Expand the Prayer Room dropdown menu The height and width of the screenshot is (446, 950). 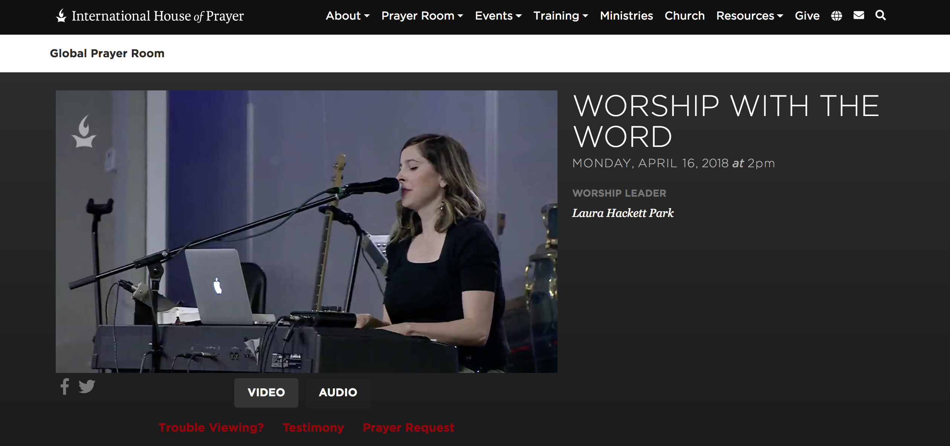click(422, 16)
